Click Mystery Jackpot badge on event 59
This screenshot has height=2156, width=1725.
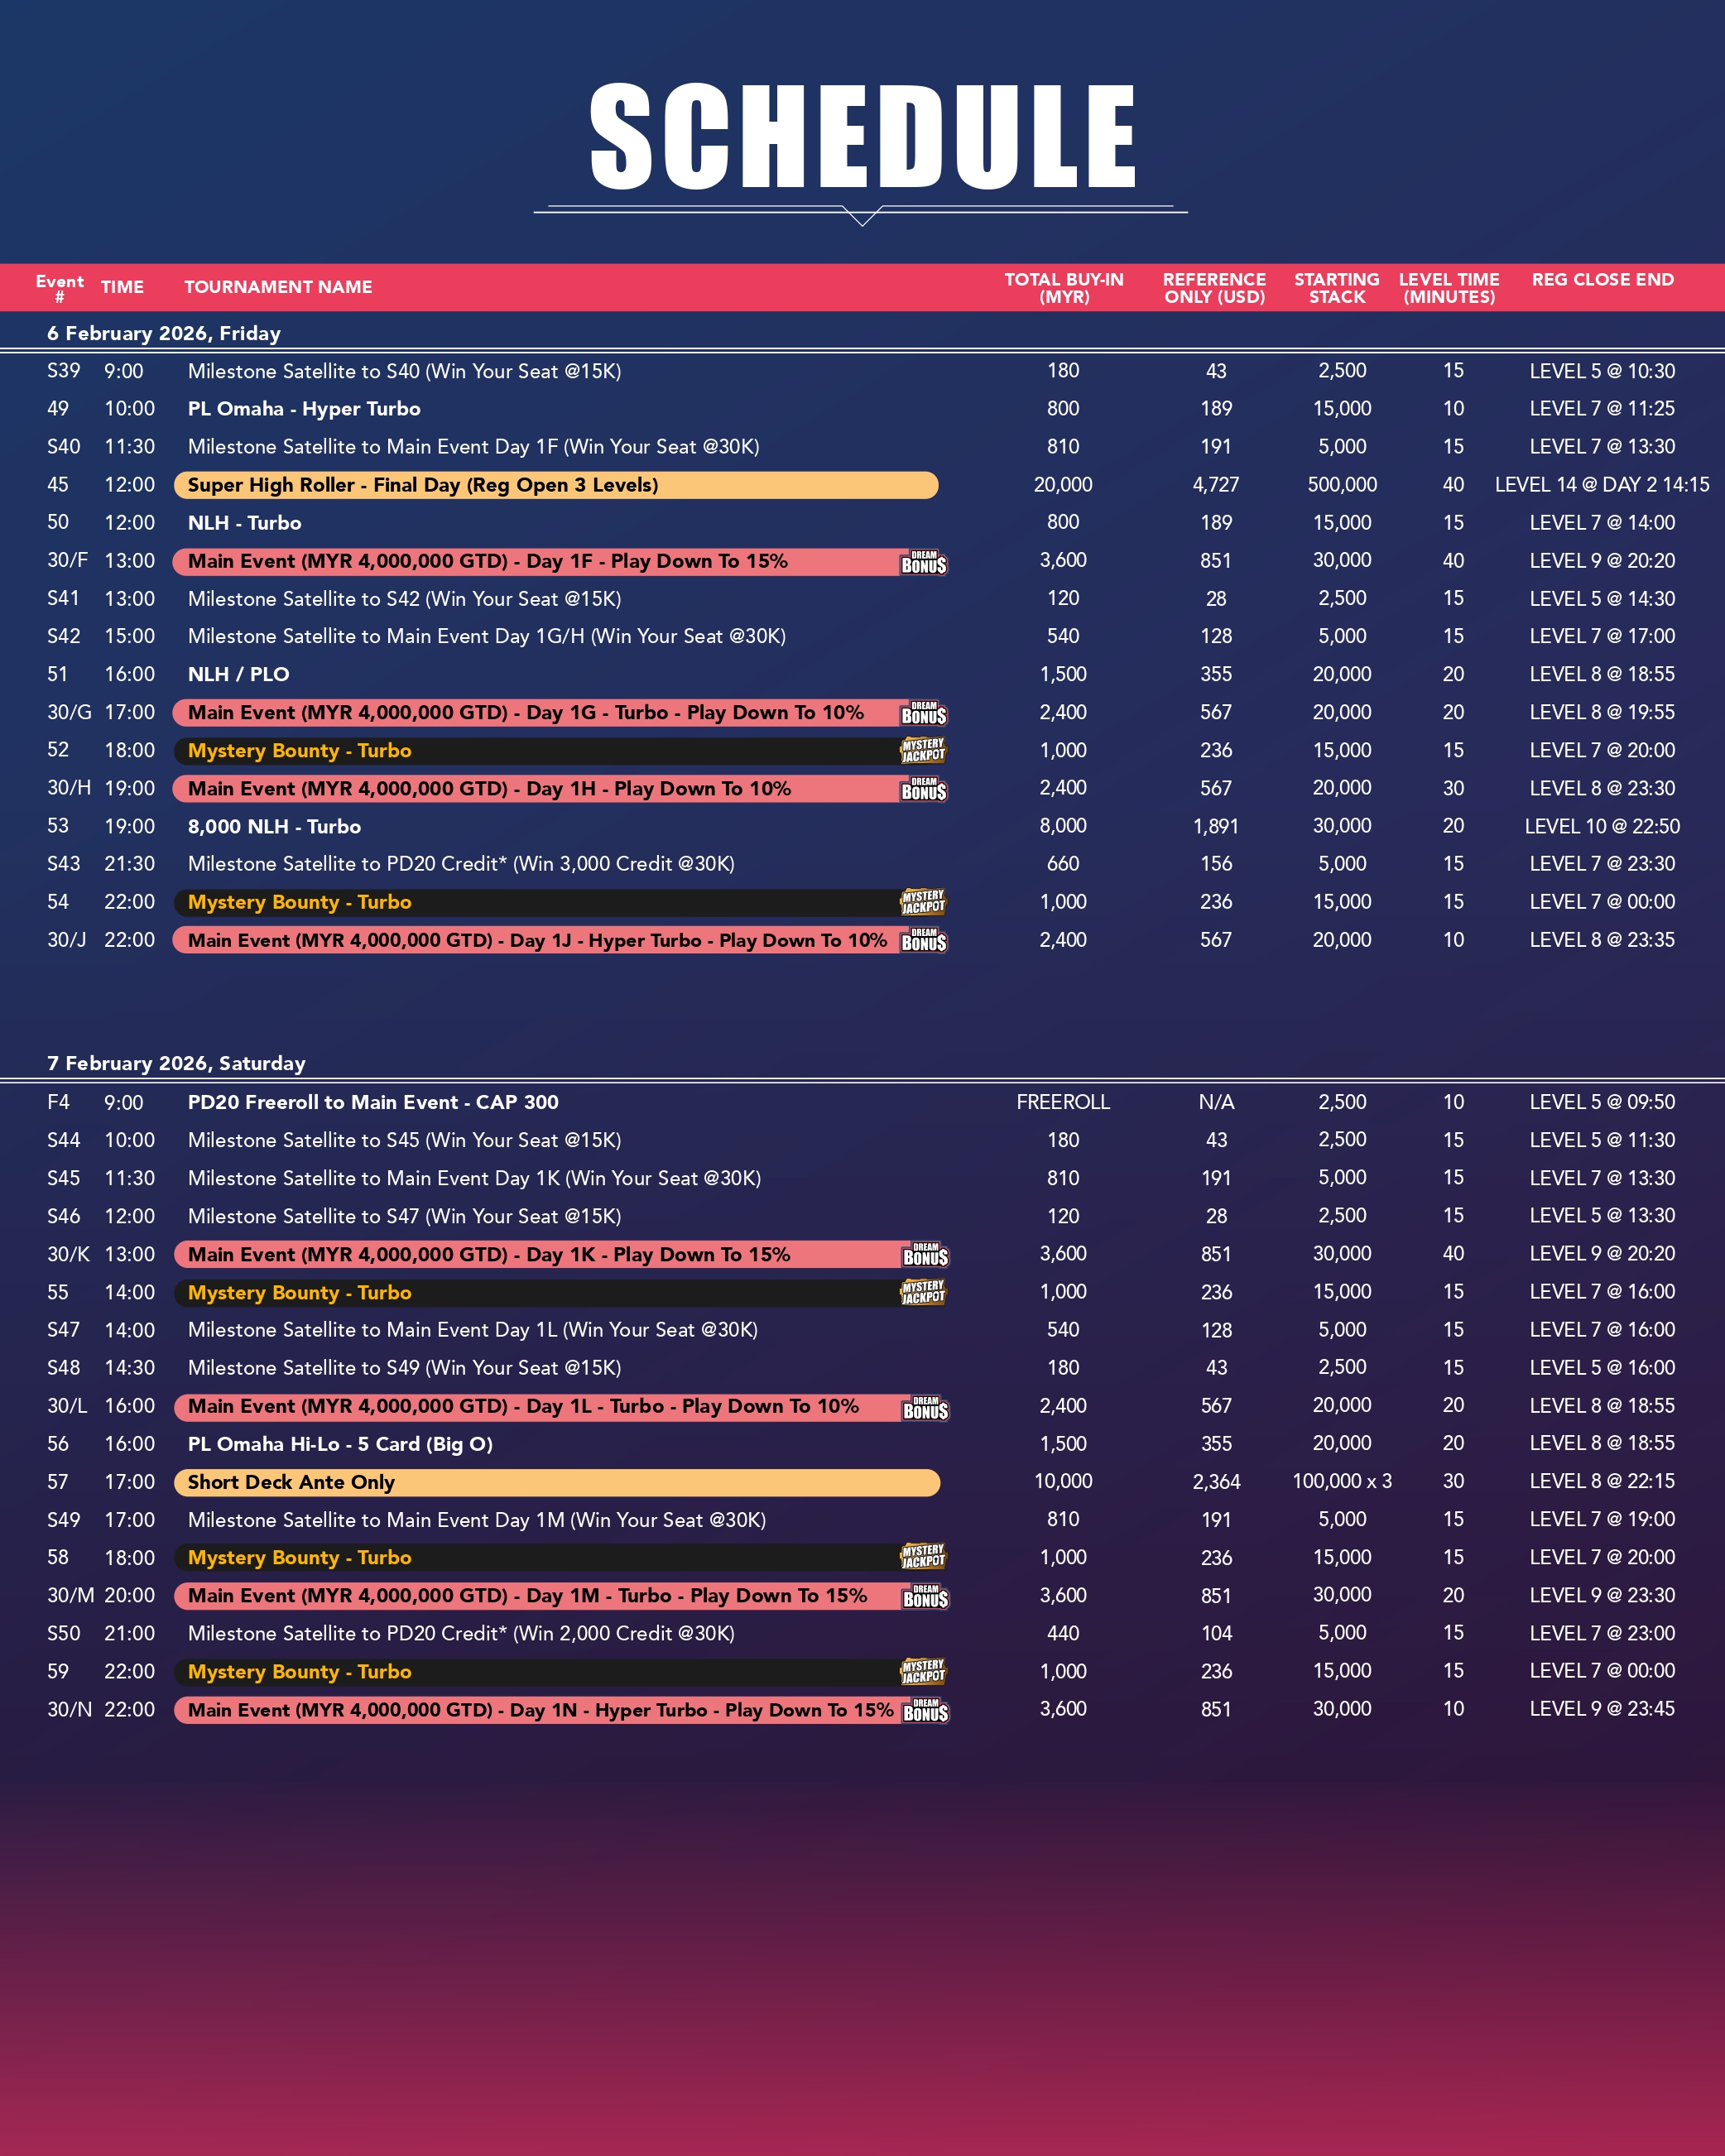pyautogui.click(x=923, y=1671)
